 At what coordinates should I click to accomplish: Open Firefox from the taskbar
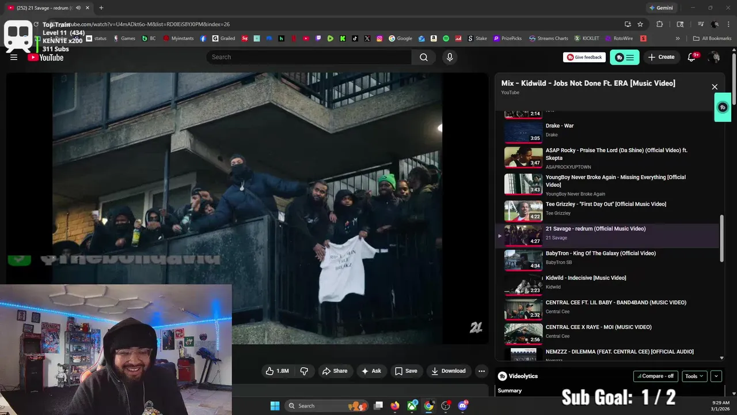pos(394,406)
